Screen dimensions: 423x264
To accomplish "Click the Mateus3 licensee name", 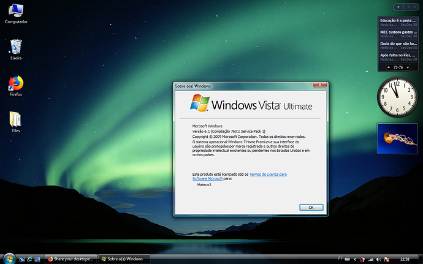I will (x=204, y=185).
